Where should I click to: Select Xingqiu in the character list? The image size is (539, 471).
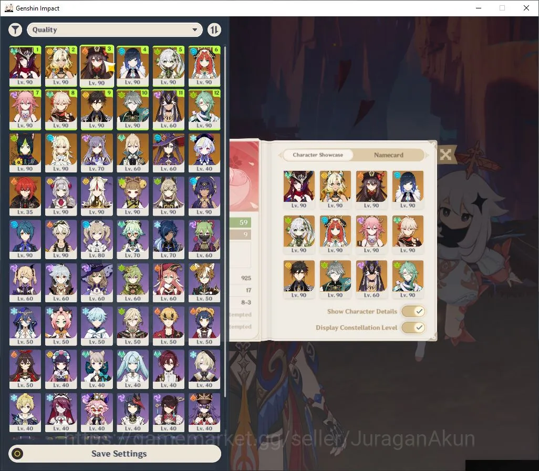25,240
